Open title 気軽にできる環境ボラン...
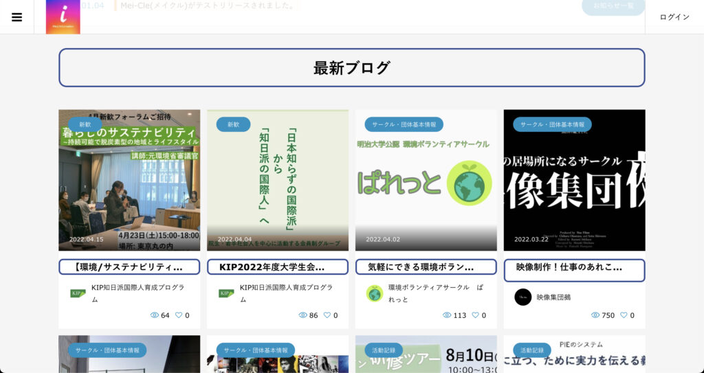The height and width of the screenshot is (373, 704). tap(426, 267)
